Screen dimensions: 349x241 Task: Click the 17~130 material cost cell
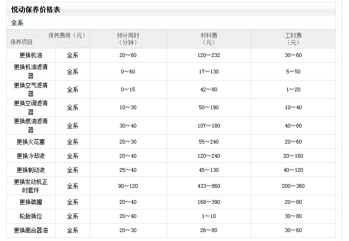pyautogui.click(x=209, y=72)
